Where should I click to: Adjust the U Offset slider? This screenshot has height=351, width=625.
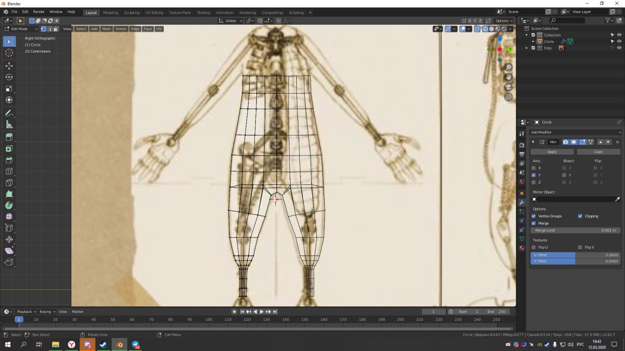576,255
